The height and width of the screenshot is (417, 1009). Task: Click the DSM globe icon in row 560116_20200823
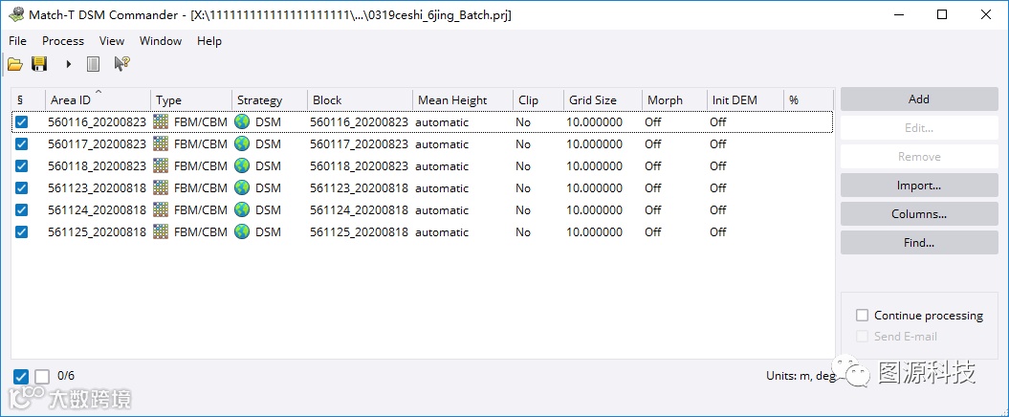point(242,121)
